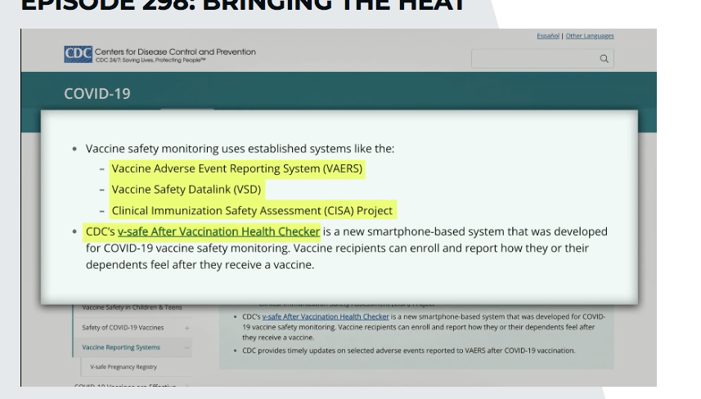Viewport: 701px width, 399px height.
Task: Click 'Vaccine safety monitoring uses established systems' line
Action: pyautogui.click(x=240, y=148)
